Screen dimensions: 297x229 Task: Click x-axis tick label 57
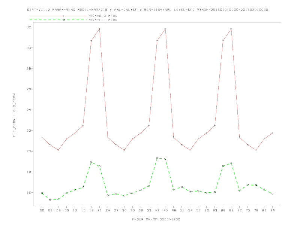click(198, 210)
